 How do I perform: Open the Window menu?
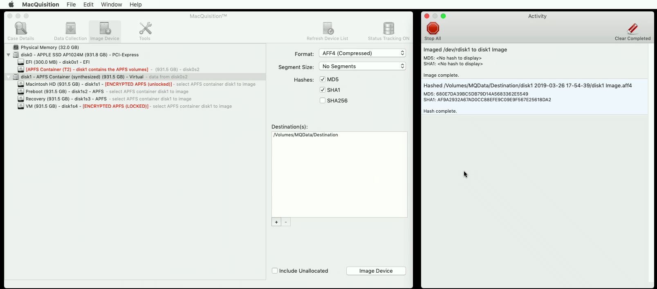pyautogui.click(x=111, y=4)
